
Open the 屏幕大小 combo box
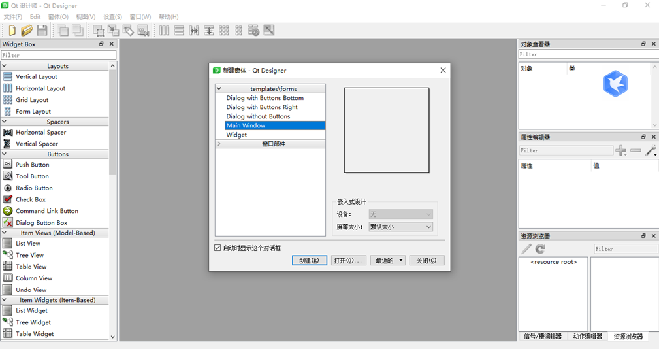tap(400, 227)
